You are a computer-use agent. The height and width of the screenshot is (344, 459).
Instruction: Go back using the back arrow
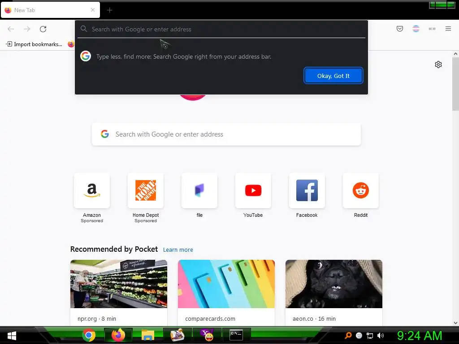pos(11,29)
